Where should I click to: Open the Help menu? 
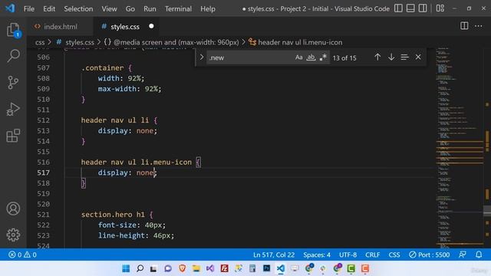tap(208, 8)
